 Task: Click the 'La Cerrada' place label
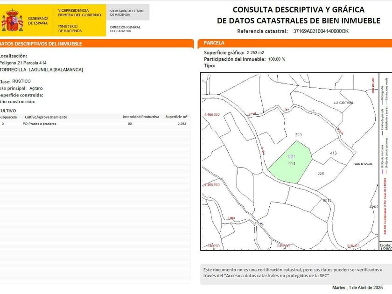pyautogui.click(x=343, y=102)
